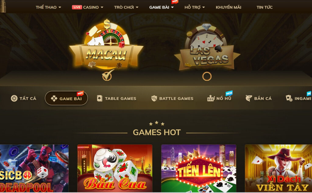
Task: Click the Bắn Cá fish icon
Action: (249, 98)
